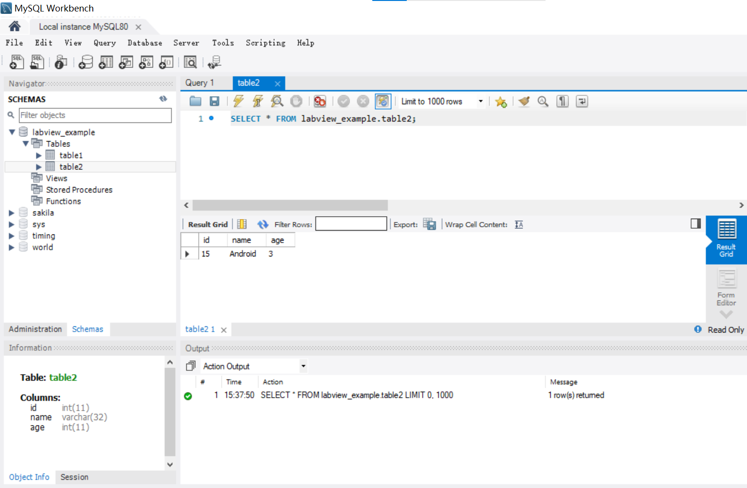Image resolution: width=747 pixels, height=488 pixels.
Task: Open the Action Output dropdown
Action: pos(302,366)
